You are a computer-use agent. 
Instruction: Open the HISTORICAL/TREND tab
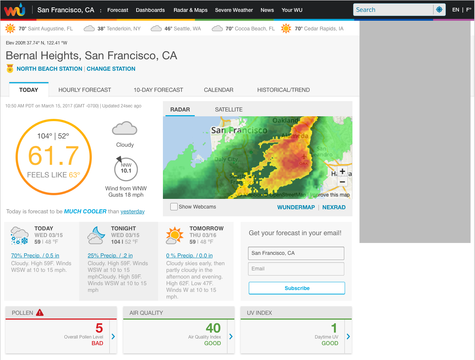pyautogui.click(x=284, y=90)
